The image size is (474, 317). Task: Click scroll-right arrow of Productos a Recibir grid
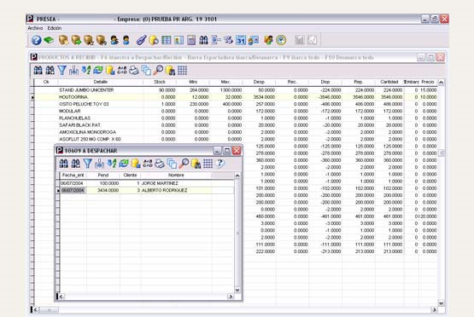point(434,309)
